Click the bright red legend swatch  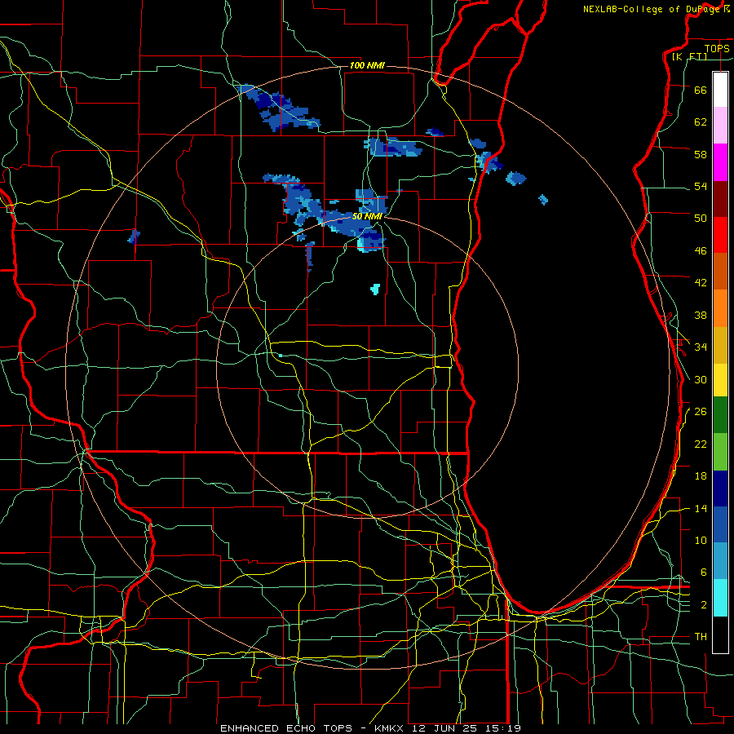(x=720, y=235)
